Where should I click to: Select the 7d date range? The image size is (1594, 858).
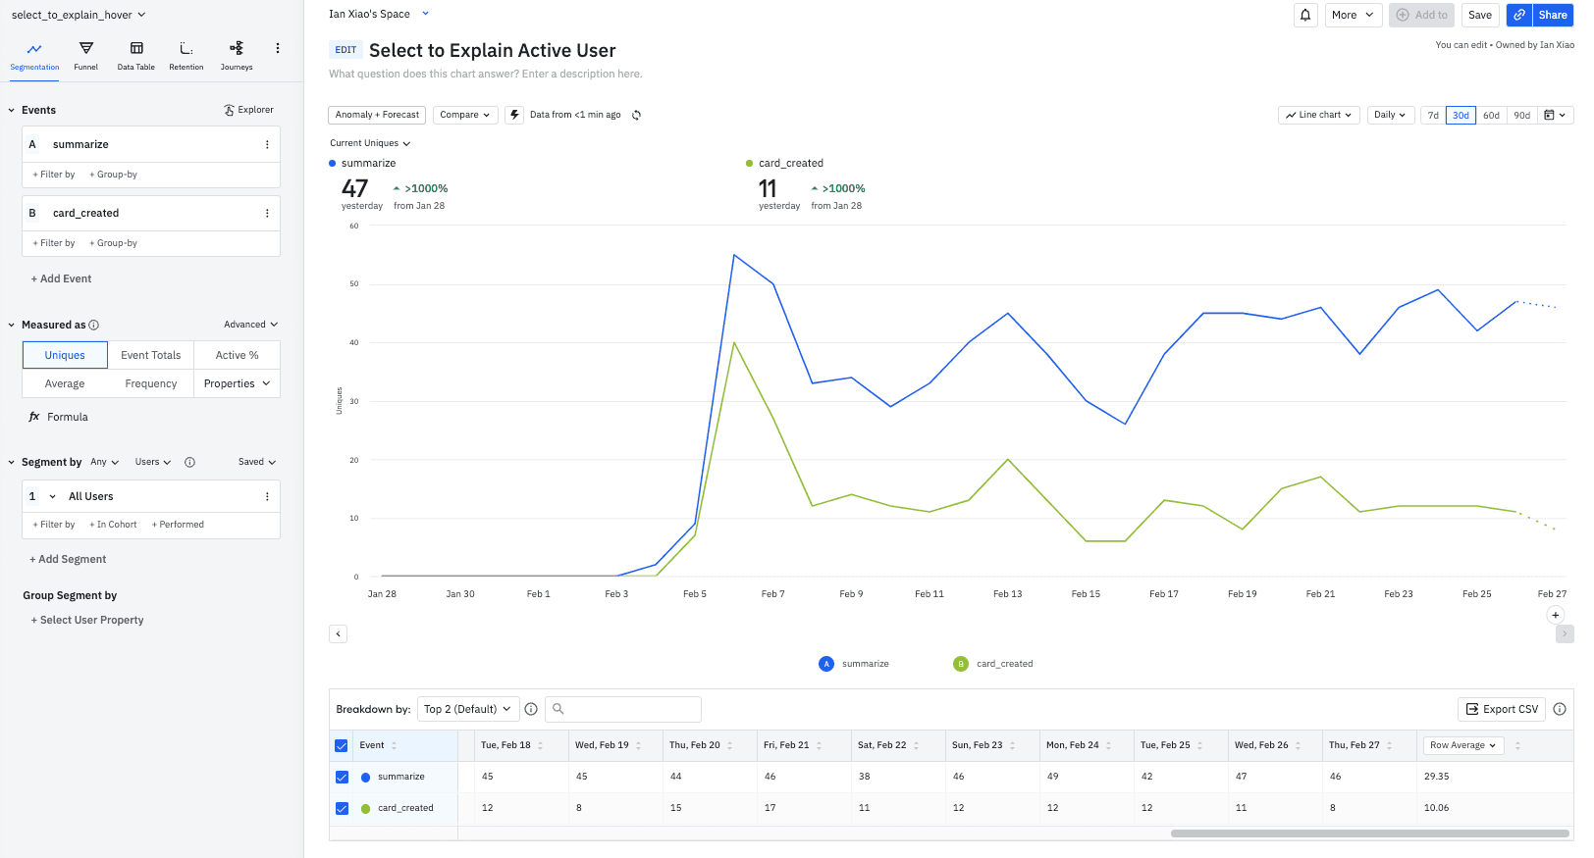point(1433,115)
